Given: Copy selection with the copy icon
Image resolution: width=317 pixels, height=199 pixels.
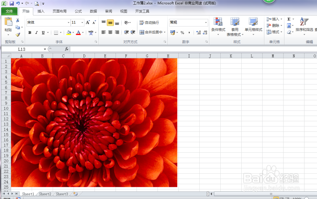Looking at the screenshot, I should (x=18, y=27).
